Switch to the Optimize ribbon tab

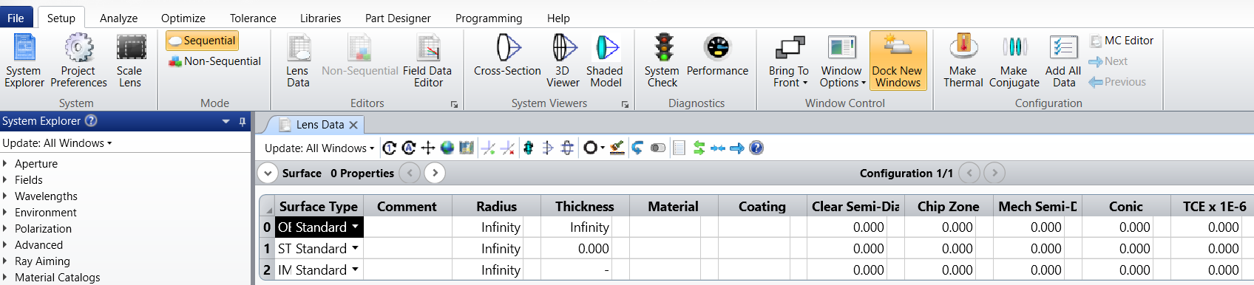click(x=183, y=18)
